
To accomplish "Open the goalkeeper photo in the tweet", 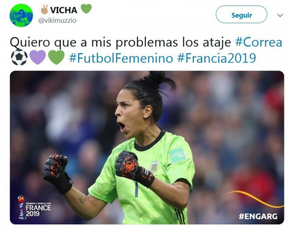I will 147,147.
